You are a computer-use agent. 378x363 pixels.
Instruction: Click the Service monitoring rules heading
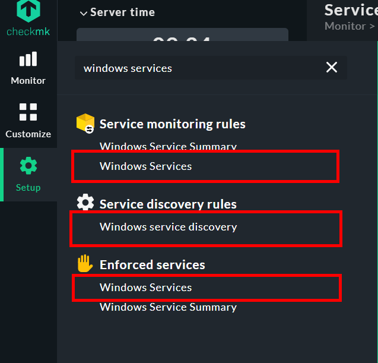point(172,124)
